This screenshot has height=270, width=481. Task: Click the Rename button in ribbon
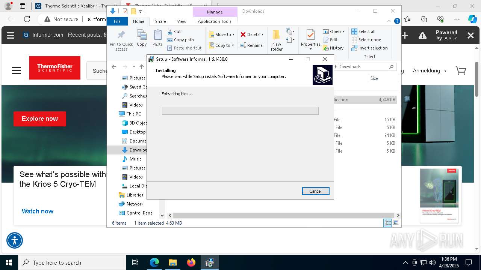[x=251, y=45]
